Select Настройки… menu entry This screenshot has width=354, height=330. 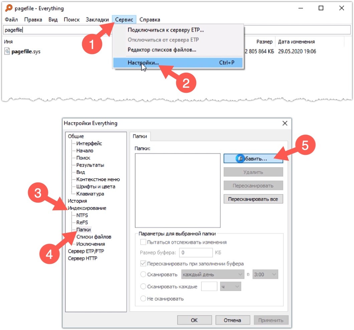pos(178,62)
